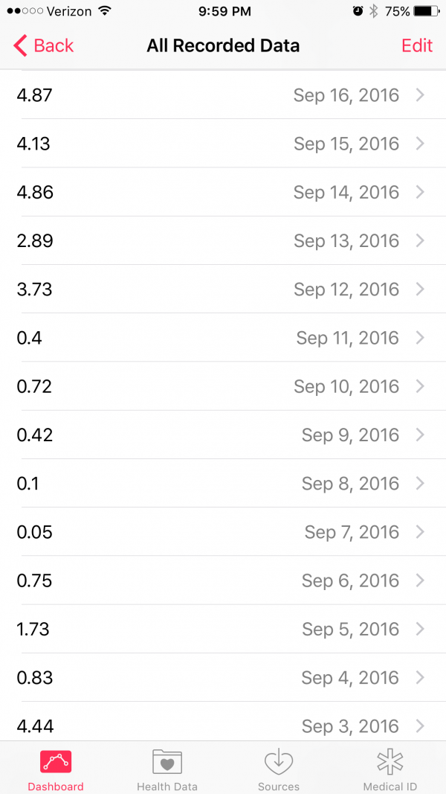Expand the Sep 8, 2016 entry chevron

(420, 484)
